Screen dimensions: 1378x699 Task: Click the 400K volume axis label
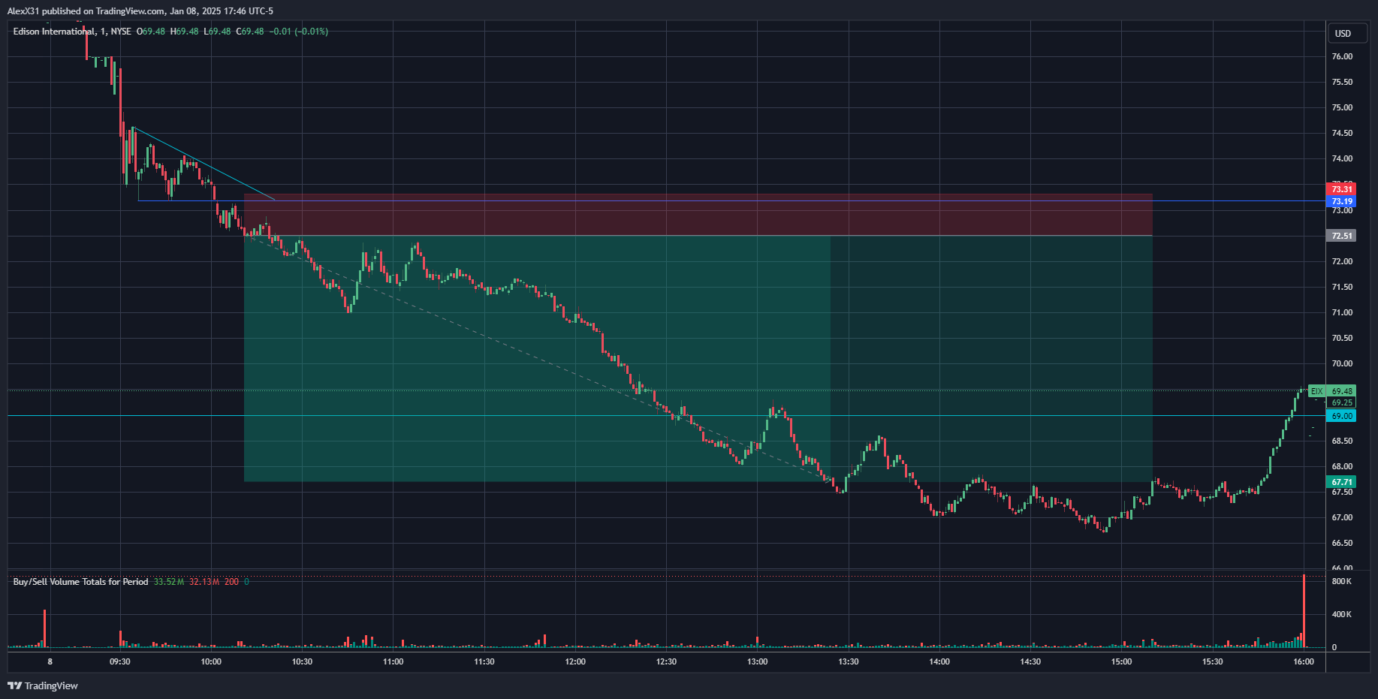pyautogui.click(x=1342, y=614)
